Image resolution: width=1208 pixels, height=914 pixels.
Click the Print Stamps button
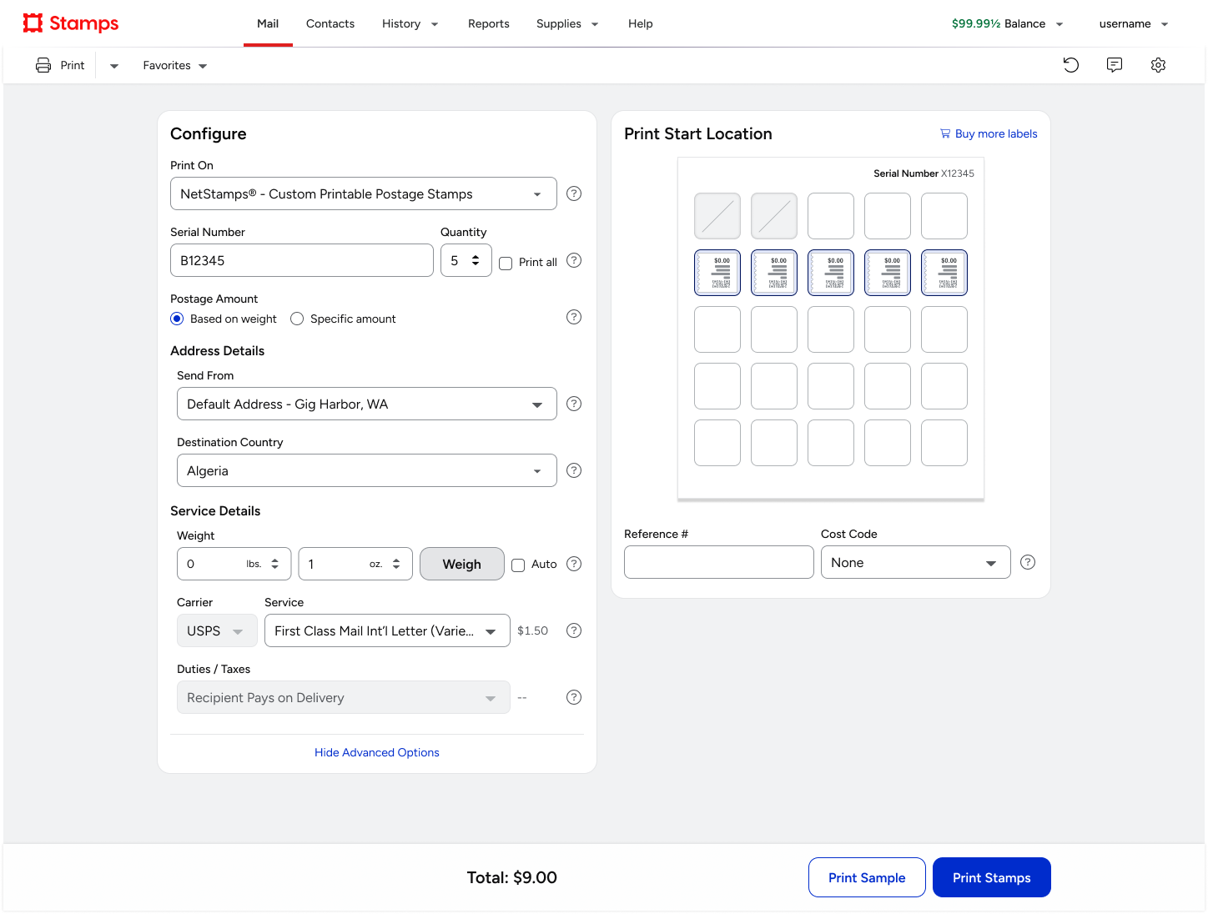tap(991, 877)
